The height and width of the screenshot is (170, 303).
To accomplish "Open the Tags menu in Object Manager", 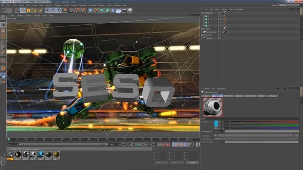I will (x=231, y=9).
